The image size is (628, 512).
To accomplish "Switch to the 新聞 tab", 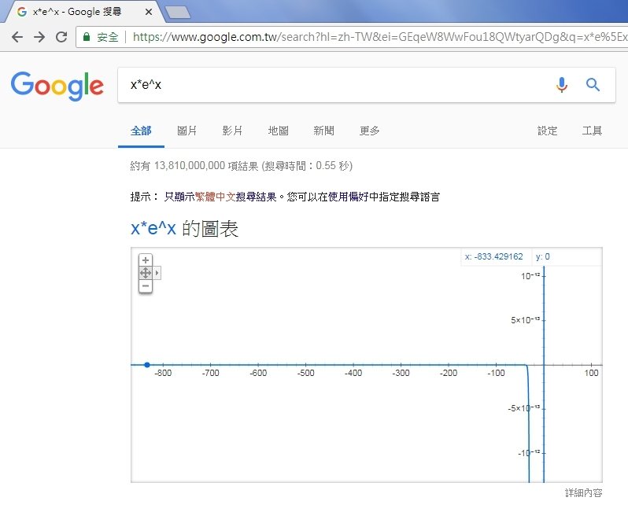I will pos(323,131).
